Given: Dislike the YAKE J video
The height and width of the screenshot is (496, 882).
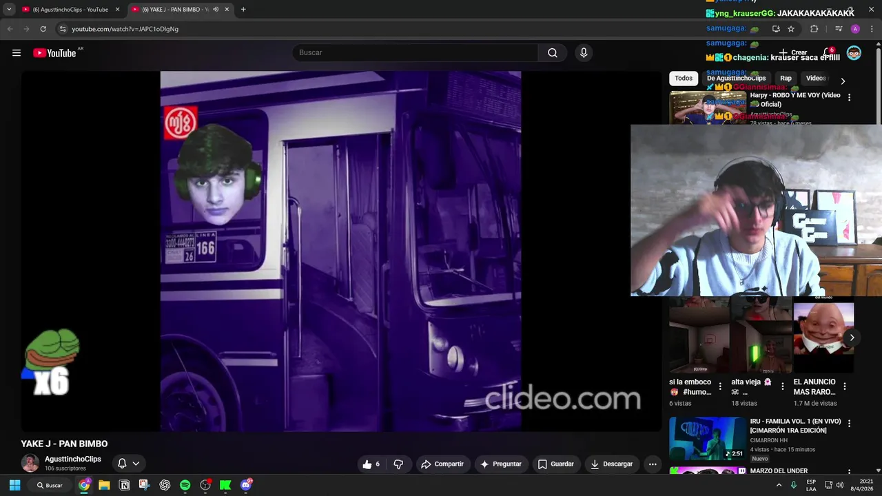Looking at the screenshot, I should 398,464.
